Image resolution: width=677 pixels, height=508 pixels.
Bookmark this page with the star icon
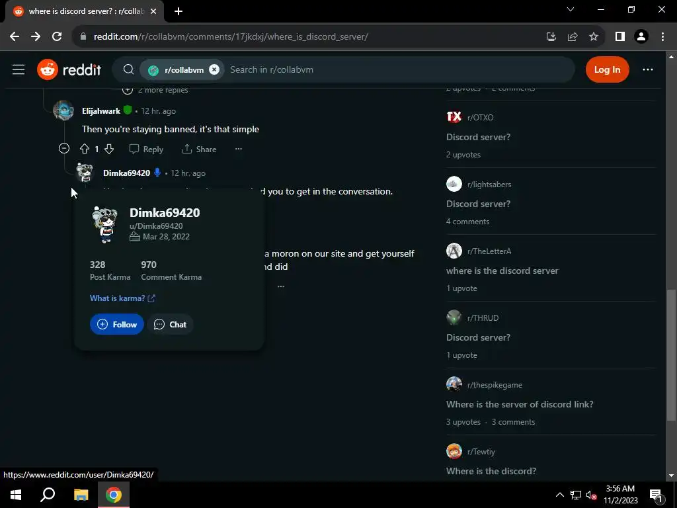(594, 37)
